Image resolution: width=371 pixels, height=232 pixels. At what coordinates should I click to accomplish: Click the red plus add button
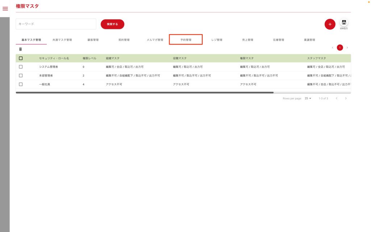tap(330, 24)
